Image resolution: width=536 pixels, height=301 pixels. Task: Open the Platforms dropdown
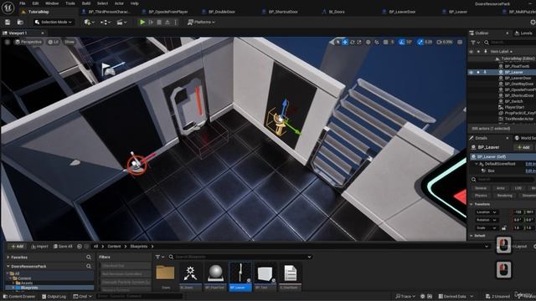pyautogui.click(x=201, y=23)
